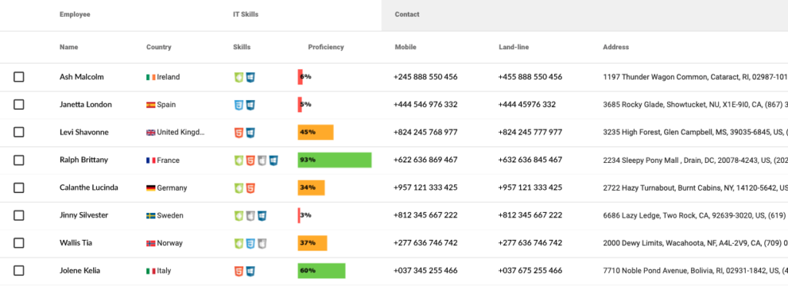Click the Android skill icon in Ralph Brittany's row

(239, 161)
